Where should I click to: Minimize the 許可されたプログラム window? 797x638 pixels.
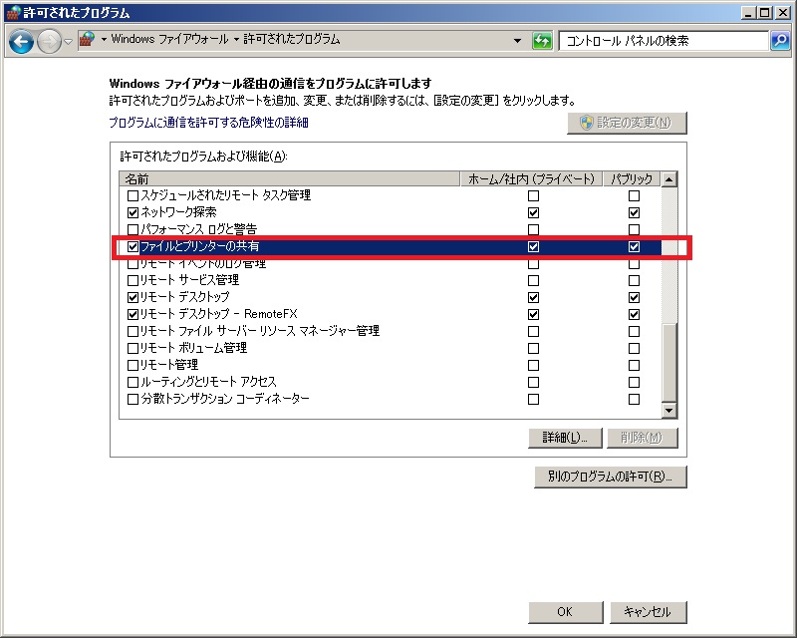(748, 13)
